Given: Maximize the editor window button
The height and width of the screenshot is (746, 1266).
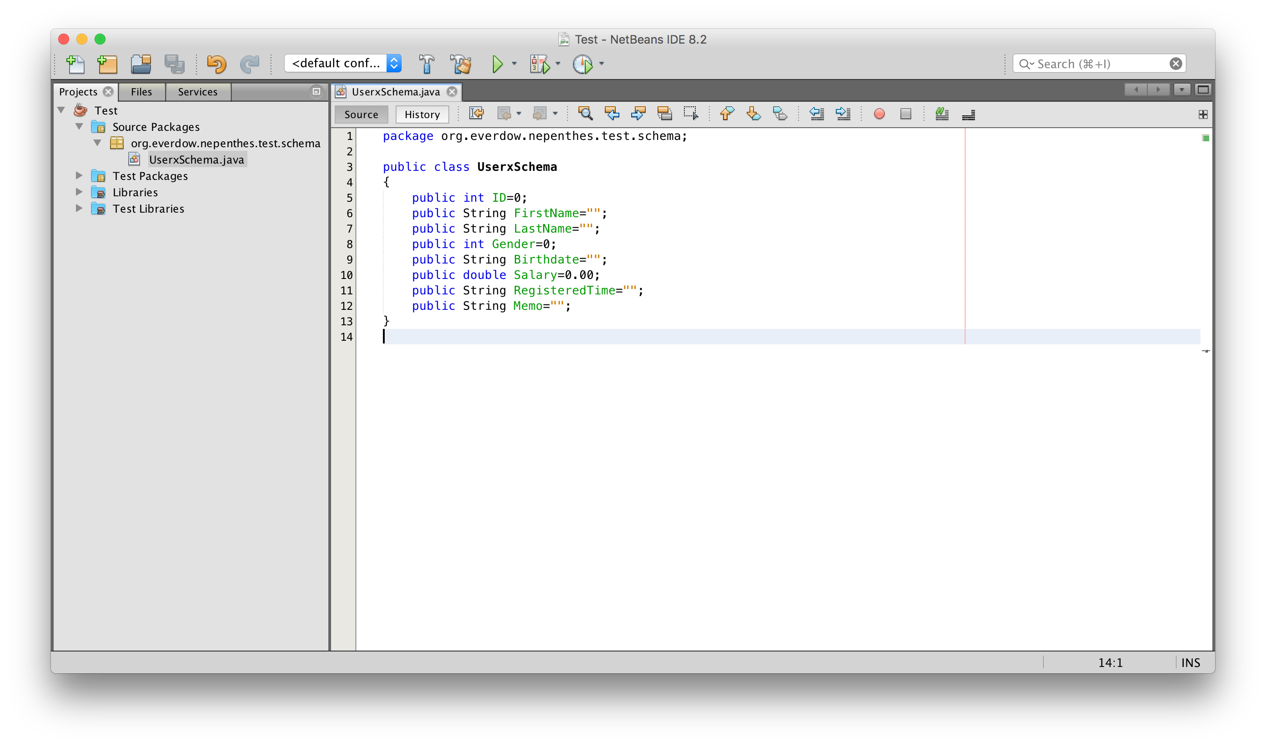Looking at the screenshot, I should coord(1203,90).
